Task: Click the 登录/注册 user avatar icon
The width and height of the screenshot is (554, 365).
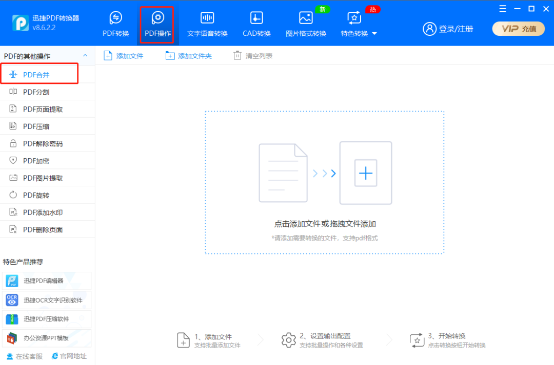Action: click(x=429, y=29)
